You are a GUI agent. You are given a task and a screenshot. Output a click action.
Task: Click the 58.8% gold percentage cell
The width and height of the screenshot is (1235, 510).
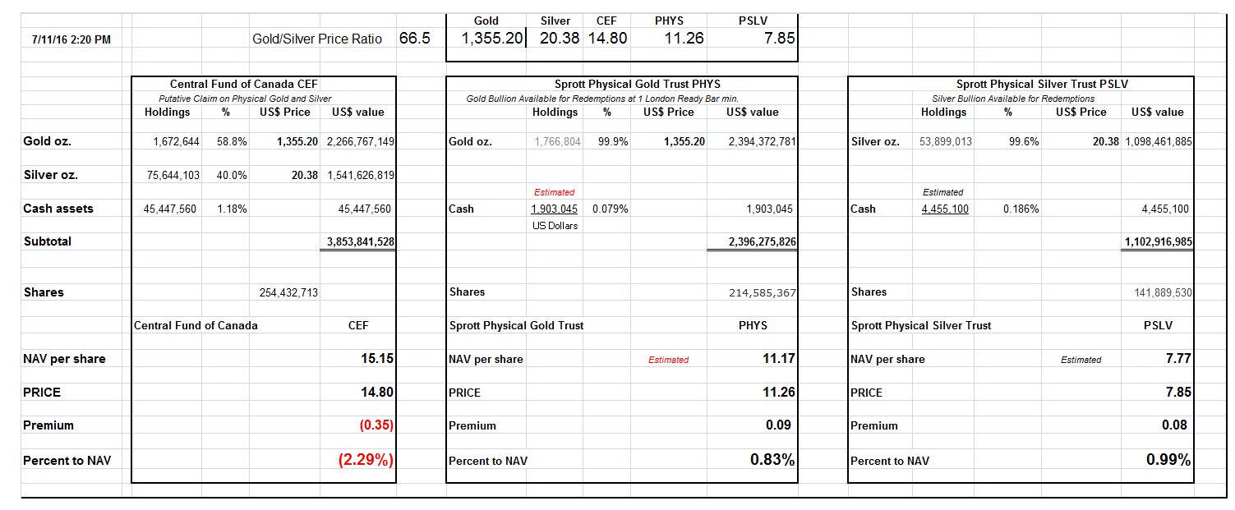click(x=232, y=141)
